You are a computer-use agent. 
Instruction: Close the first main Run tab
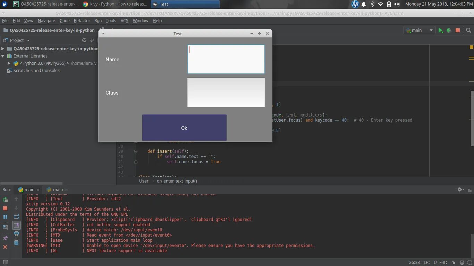pyautogui.click(x=38, y=190)
